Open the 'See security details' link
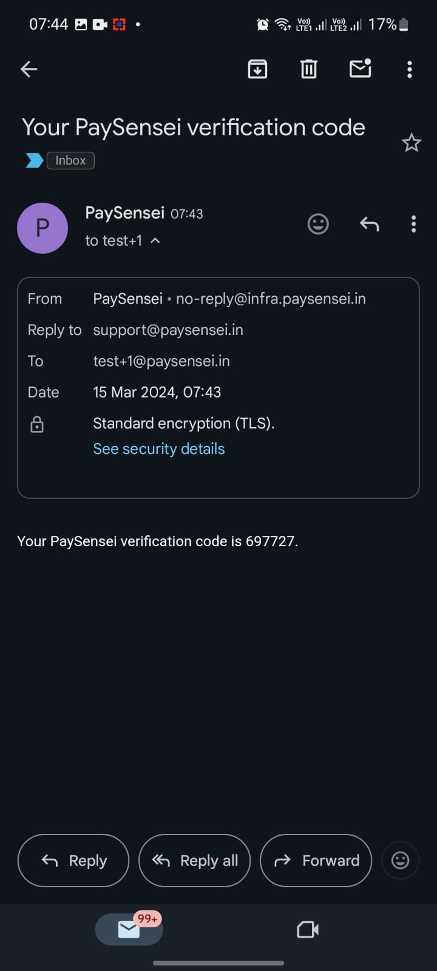Screen dimensions: 437x971 coord(158,448)
